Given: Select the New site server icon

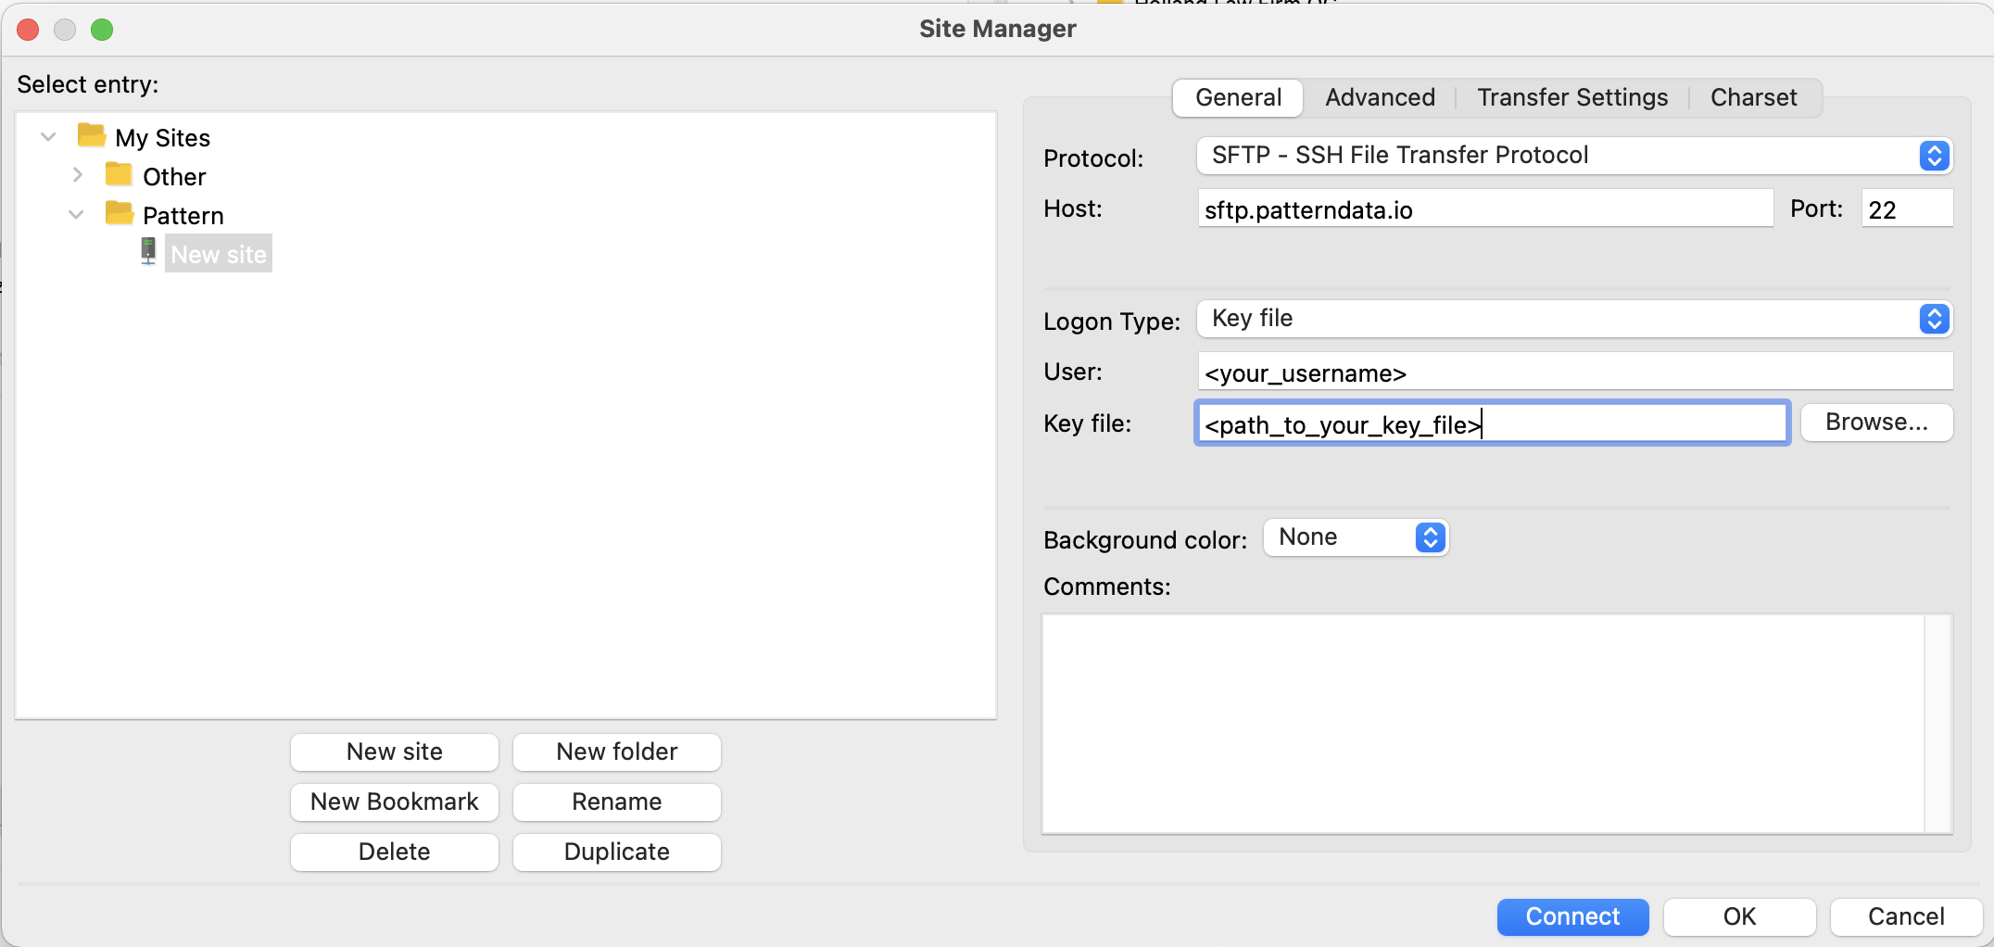Looking at the screenshot, I should [x=149, y=252].
